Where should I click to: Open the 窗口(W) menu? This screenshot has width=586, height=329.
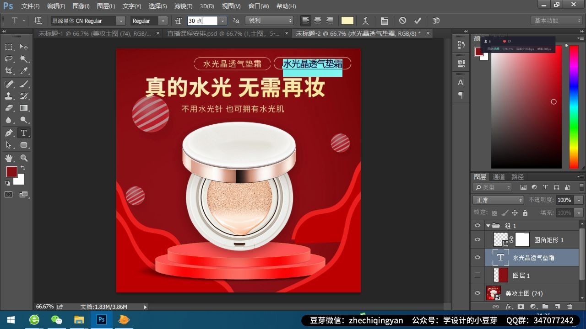point(259,6)
